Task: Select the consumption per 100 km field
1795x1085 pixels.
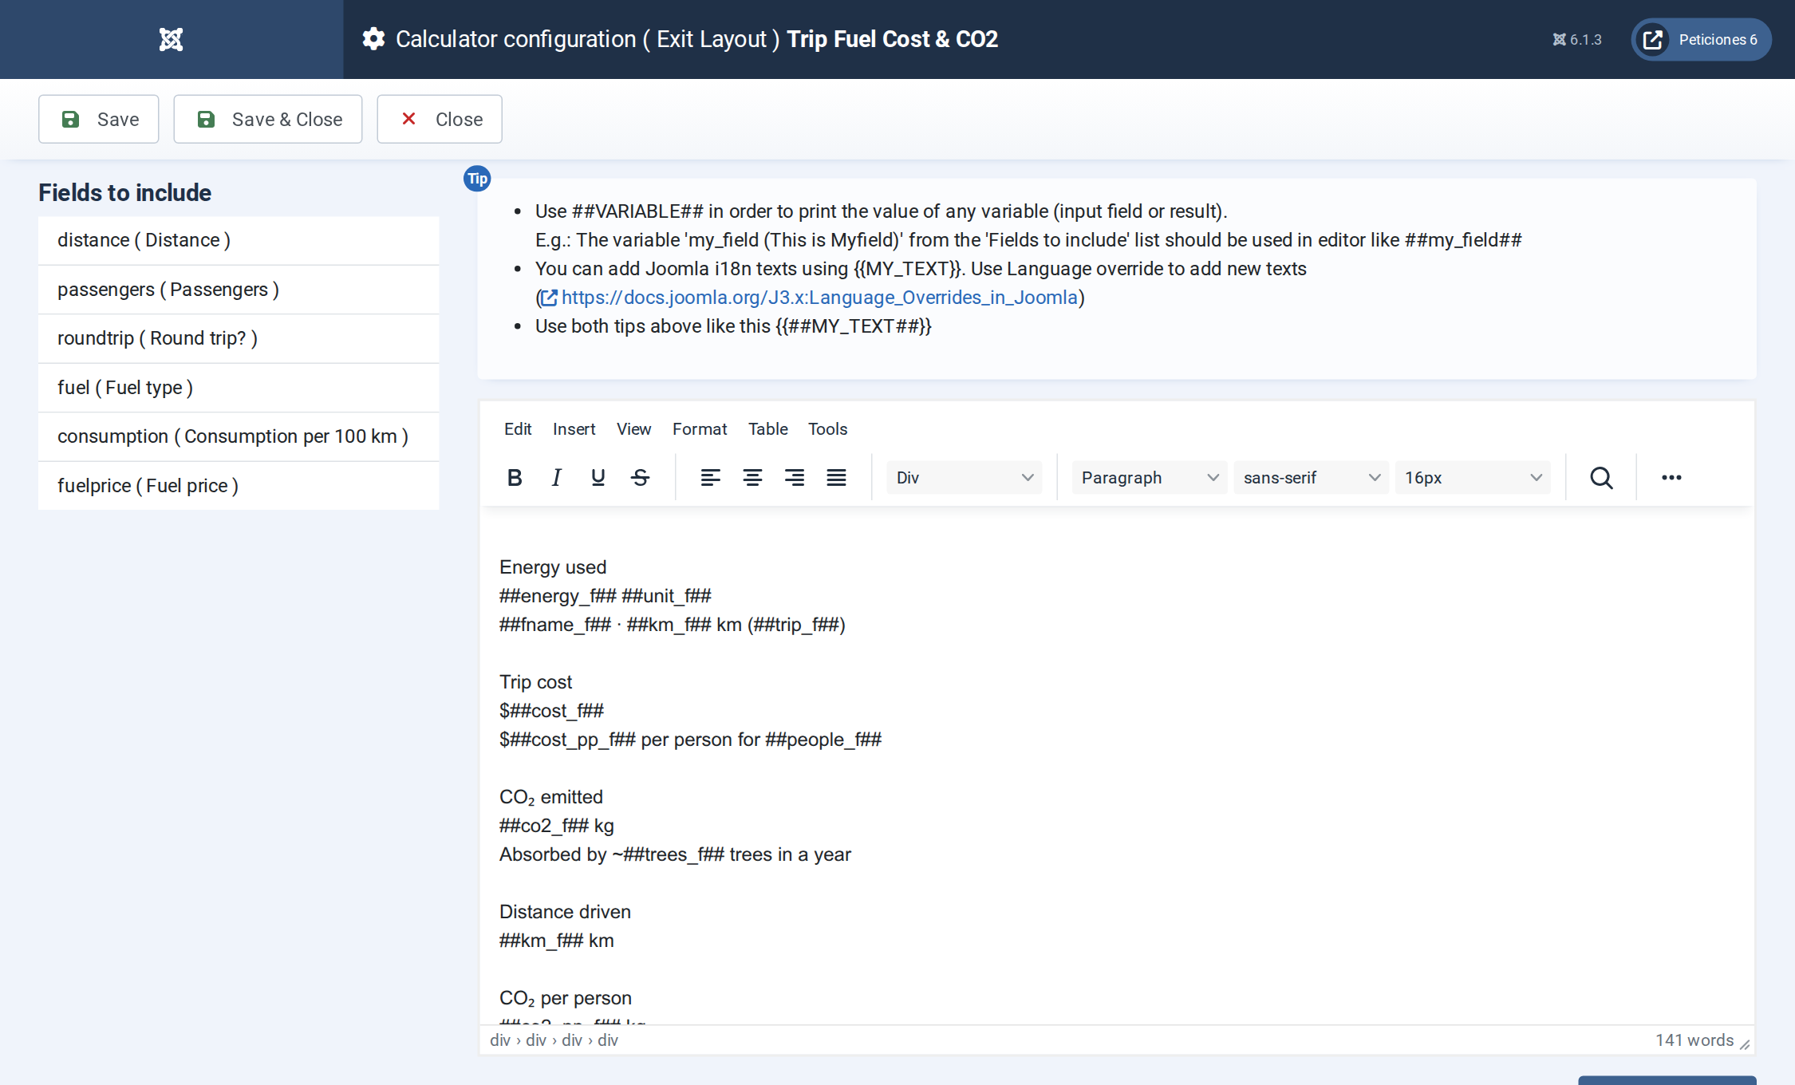Action: pyautogui.click(x=239, y=436)
